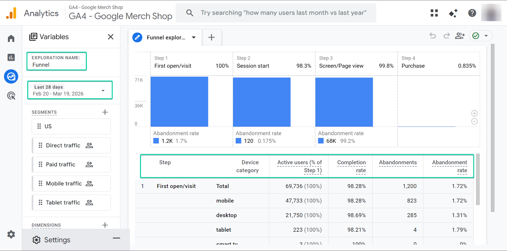This screenshot has height=251, width=507.
Task: Undo the last change
Action: click(433, 36)
